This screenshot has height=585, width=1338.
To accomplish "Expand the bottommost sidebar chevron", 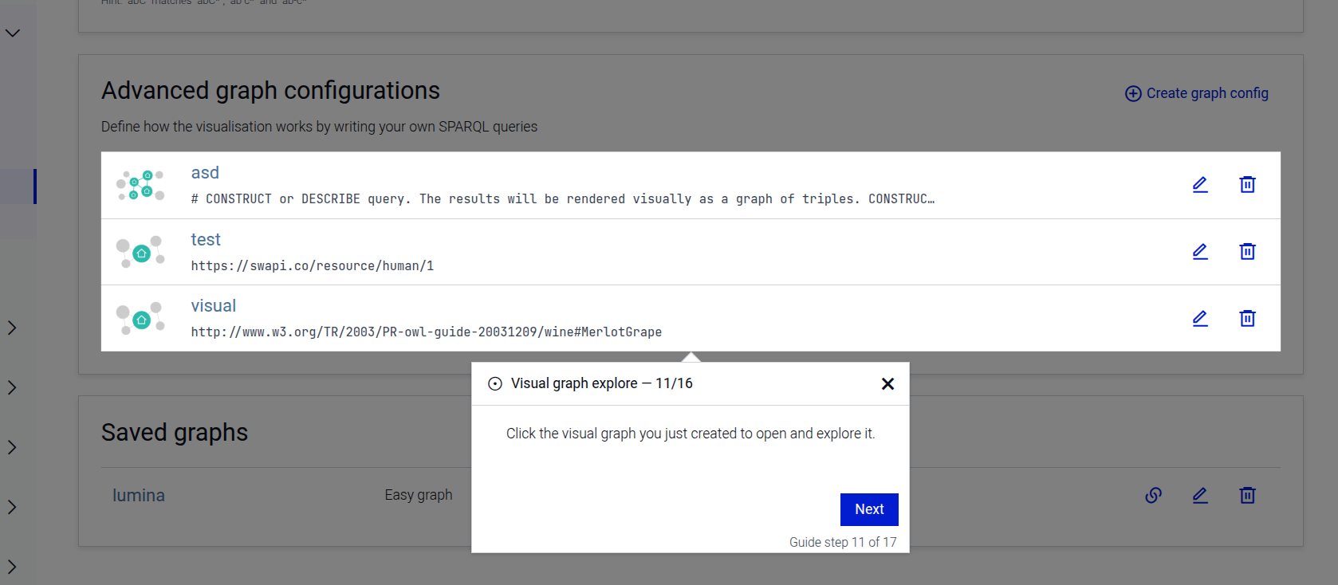I will click(12, 567).
